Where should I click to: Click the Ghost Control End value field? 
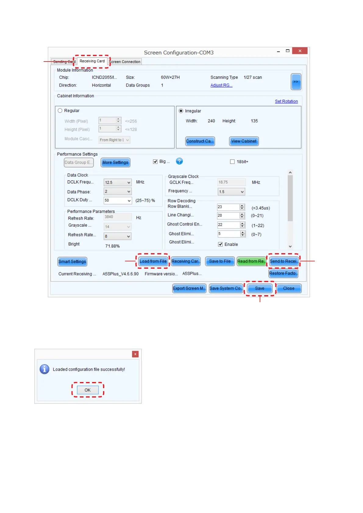(x=228, y=225)
